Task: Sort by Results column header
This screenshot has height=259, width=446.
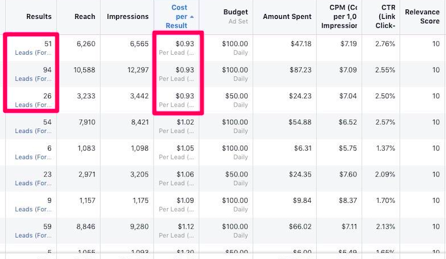Action: [39, 16]
